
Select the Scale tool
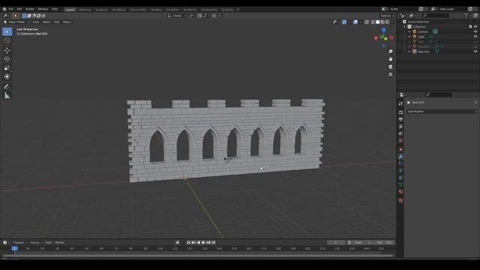click(7, 68)
